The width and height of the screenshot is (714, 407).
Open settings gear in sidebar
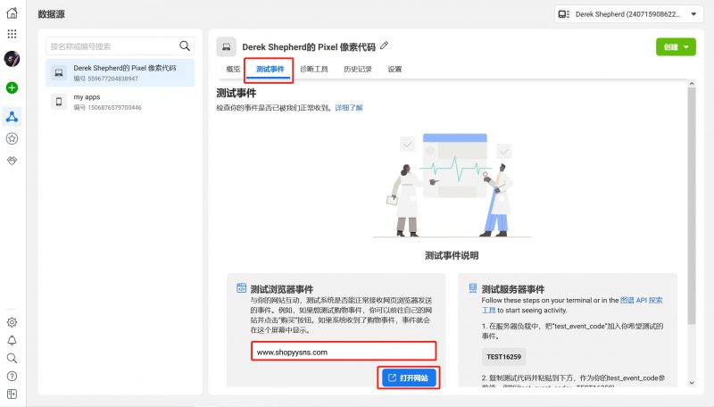coord(12,322)
